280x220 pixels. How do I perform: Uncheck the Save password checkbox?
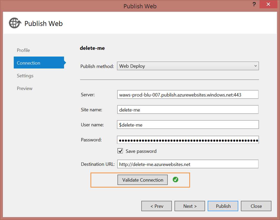(x=120, y=151)
